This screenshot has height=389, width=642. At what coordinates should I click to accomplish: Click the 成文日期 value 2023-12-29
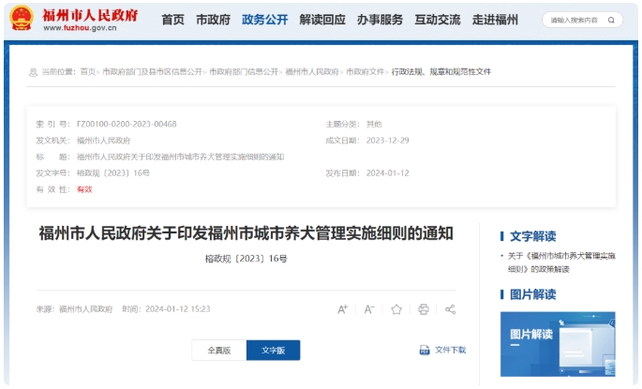tap(387, 141)
